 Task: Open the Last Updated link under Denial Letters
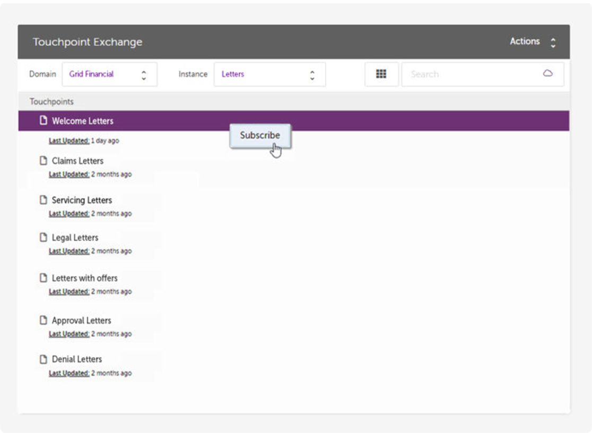point(68,373)
